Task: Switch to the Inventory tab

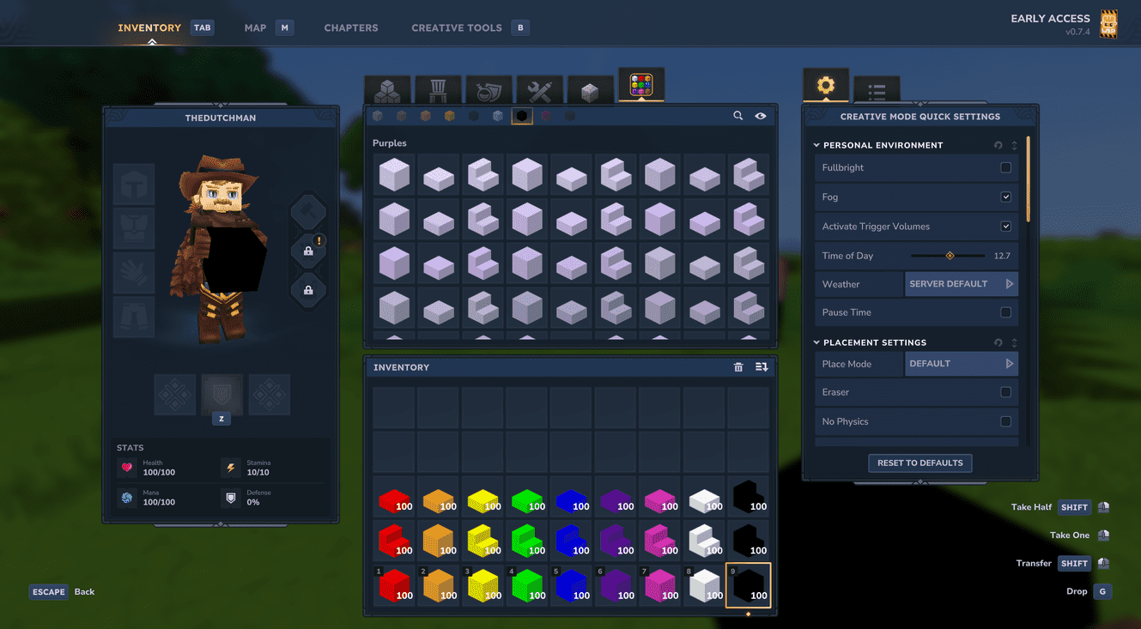Action: 149,27
